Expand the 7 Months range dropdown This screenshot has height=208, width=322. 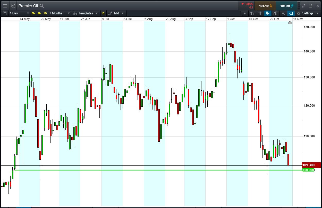[60, 13]
